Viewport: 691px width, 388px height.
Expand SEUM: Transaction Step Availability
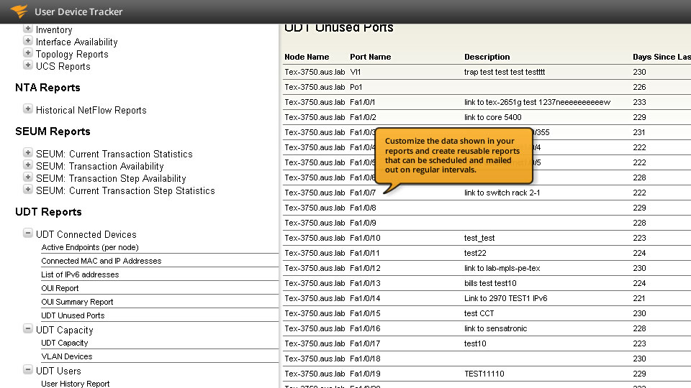pyautogui.click(x=28, y=177)
